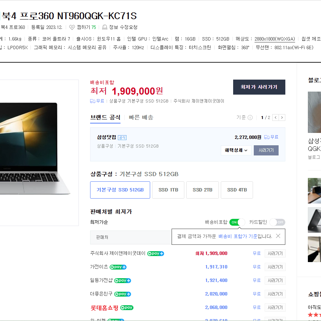
Task: Click 사러가기 for 주식회사 제이앤제이굿데이
Action: pos(275,253)
